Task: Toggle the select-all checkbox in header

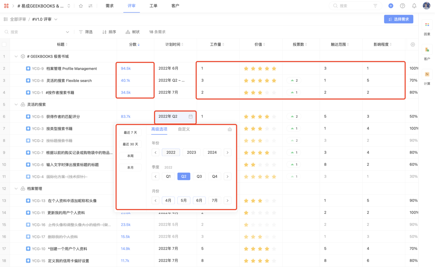Action: 4,45
